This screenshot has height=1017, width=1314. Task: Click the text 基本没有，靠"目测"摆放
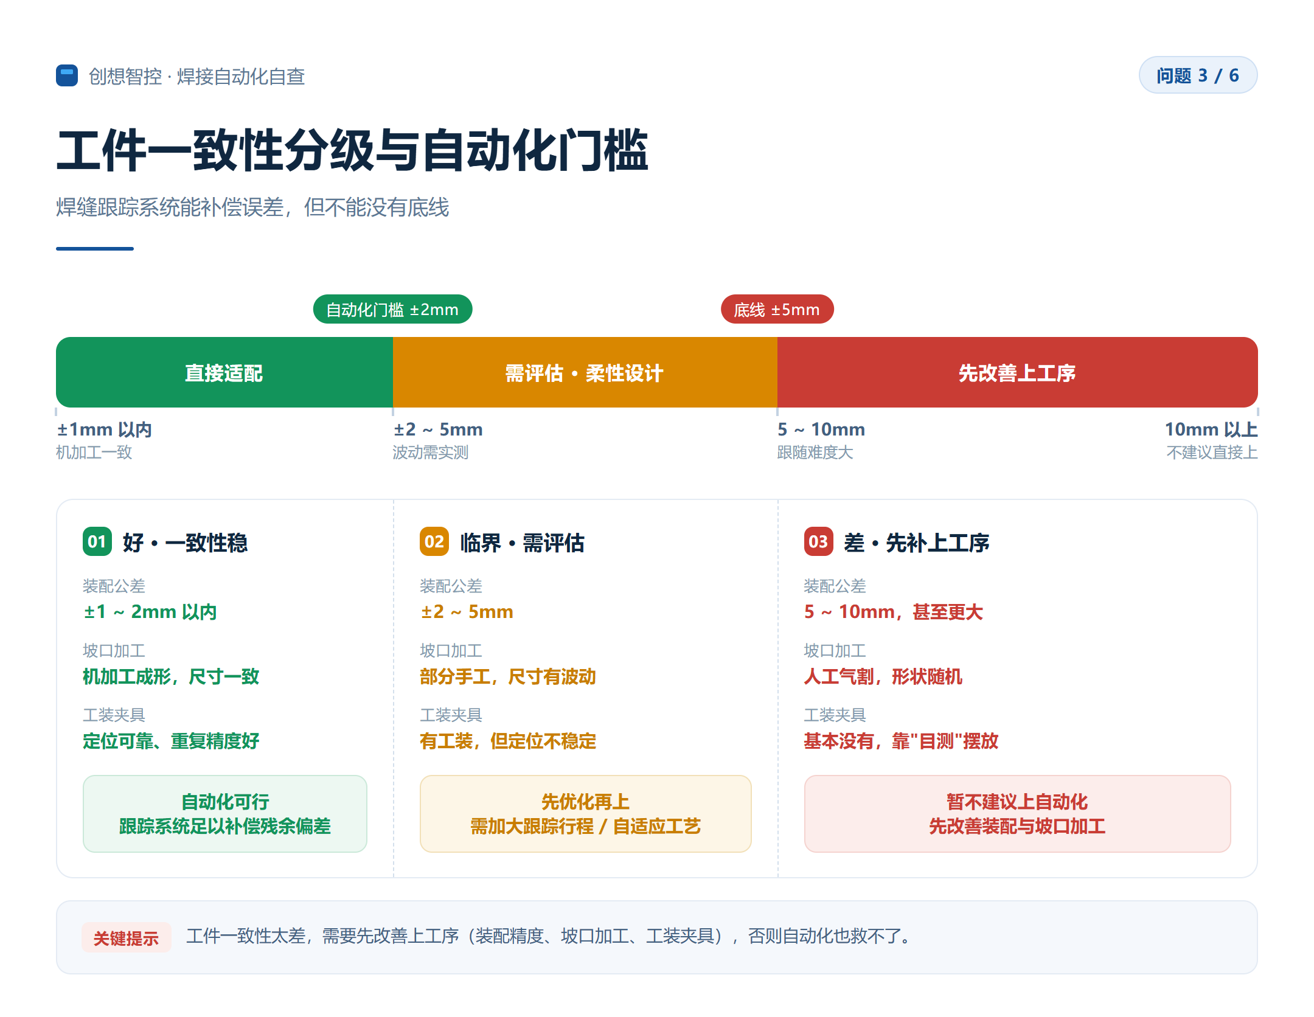pyautogui.click(x=901, y=741)
